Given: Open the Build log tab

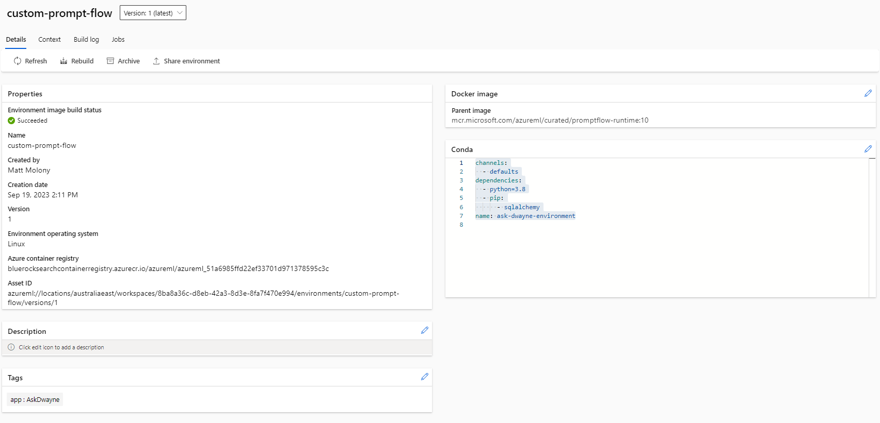Looking at the screenshot, I should click(86, 40).
